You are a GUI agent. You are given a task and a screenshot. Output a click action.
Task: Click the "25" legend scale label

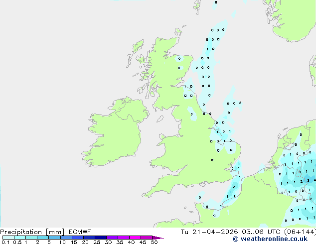(x=97, y=242)
